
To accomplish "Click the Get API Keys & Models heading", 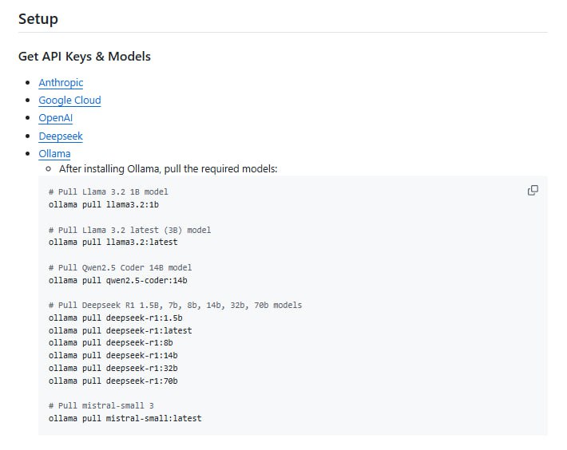I will point(85,57).
